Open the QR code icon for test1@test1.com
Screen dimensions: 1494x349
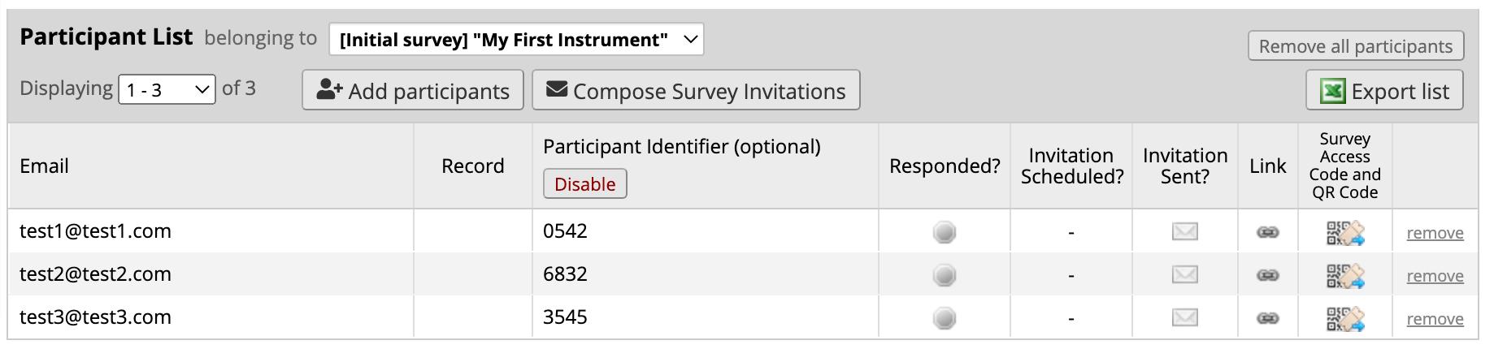point(1345,233)
